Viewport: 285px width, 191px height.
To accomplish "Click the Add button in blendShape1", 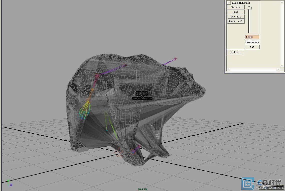I will coord(236,12).
